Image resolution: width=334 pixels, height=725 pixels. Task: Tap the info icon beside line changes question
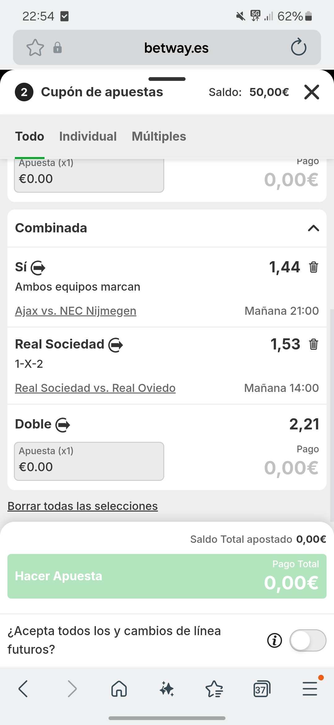tap(275, 640)
